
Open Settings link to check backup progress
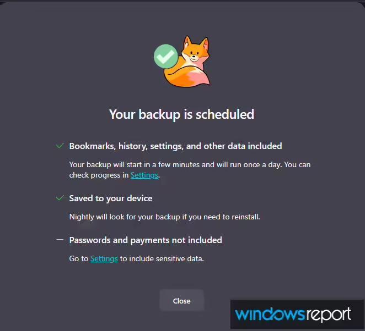[144, 175]
